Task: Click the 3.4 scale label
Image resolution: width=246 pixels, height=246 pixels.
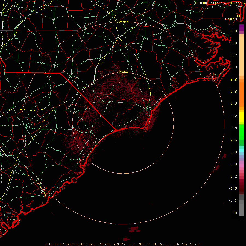Action: tap(234, 128)
